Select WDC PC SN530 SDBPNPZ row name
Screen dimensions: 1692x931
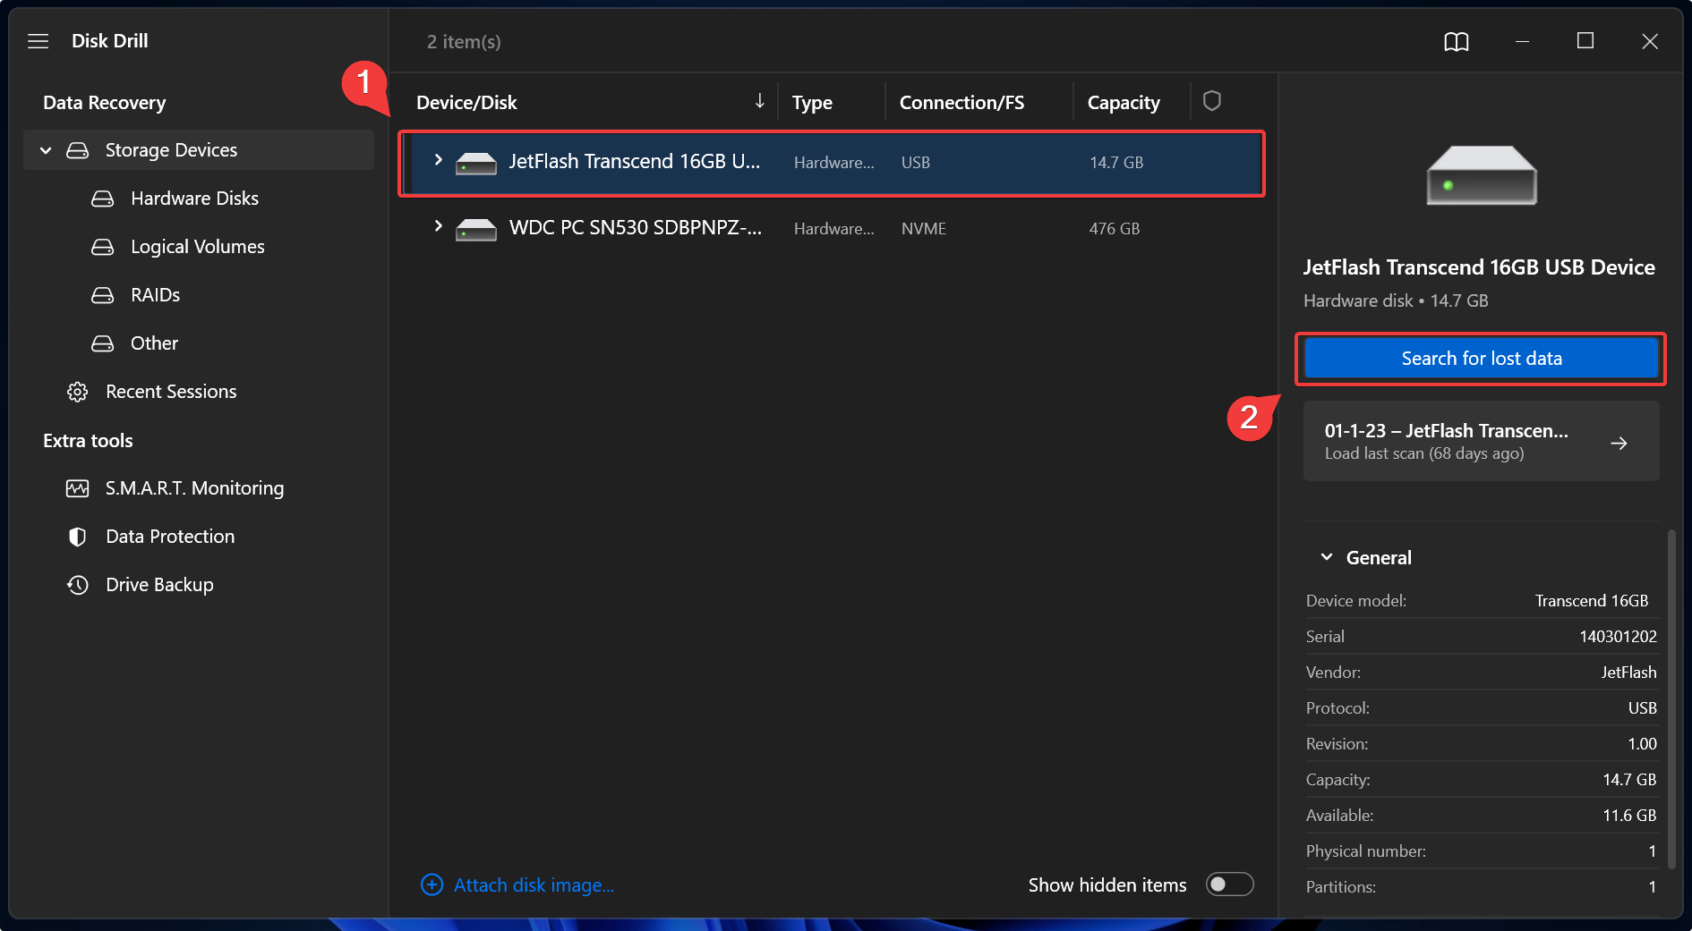[x=636, y=227]
